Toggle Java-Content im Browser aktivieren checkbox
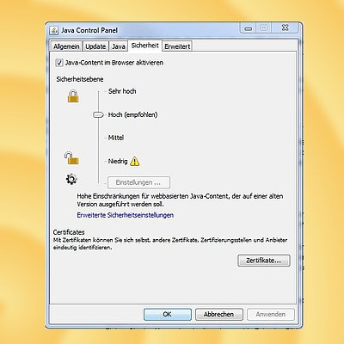This screenshot has height=344, width=344. [59, 63]
